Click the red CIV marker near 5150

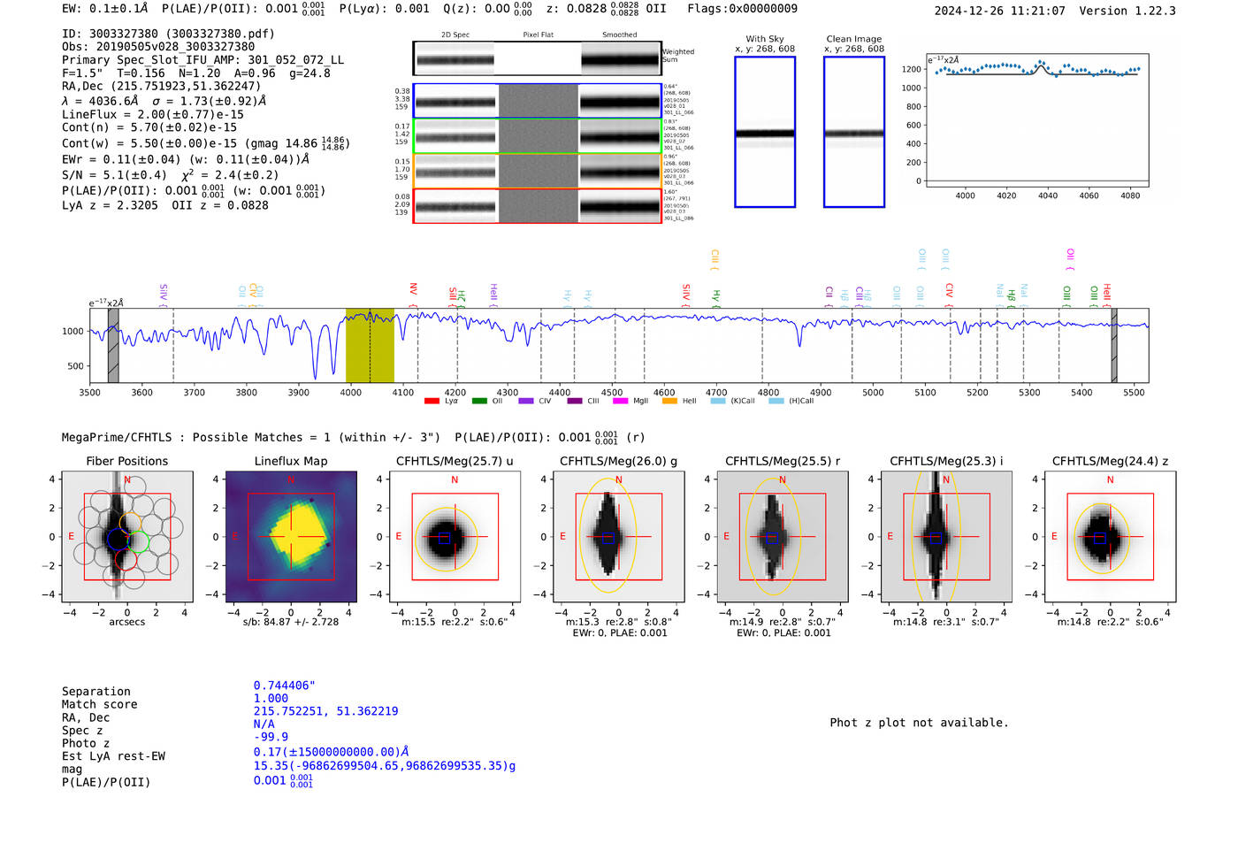[949, 296]
